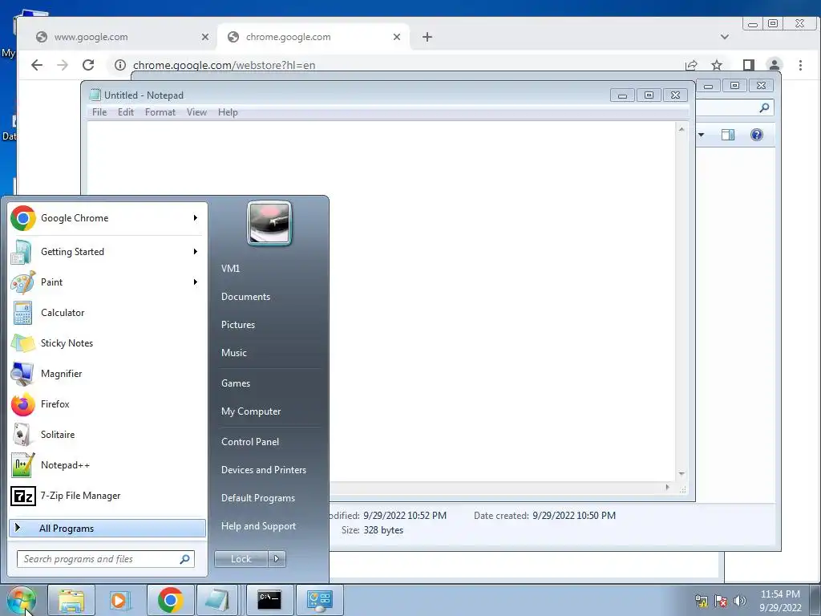
Task: Open Firefox from the Start menu
Action: pyautogui.click(x=107, y=404)
